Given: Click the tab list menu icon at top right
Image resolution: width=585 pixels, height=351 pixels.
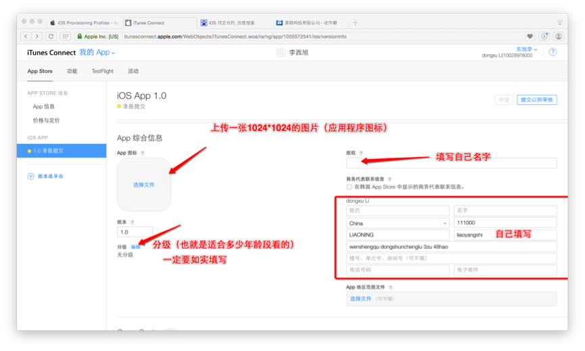Looking at the screenshot, I should click(559, 23).
